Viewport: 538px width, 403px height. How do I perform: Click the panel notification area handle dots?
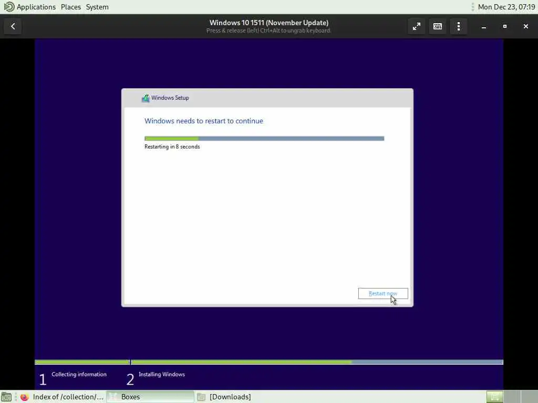(472, 7)
